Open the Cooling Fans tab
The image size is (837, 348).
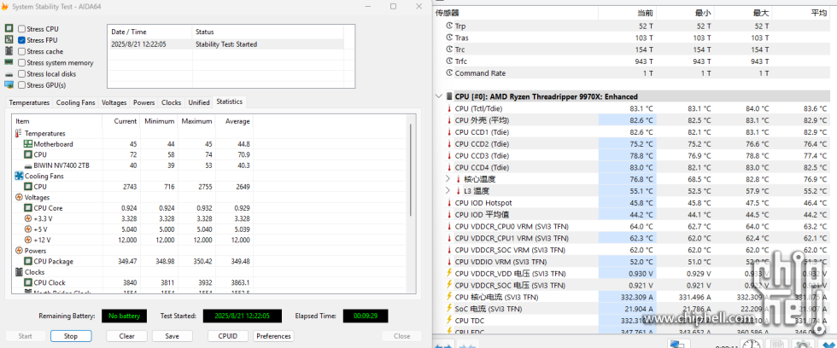click(x=75, y=102)
